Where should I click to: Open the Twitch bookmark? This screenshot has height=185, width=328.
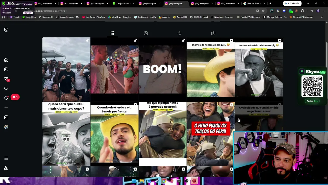[15, 17]
